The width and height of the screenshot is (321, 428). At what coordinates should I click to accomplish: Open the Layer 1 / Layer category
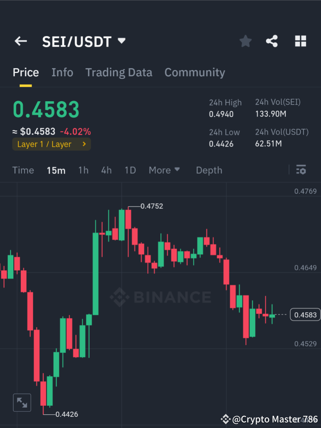(x=51, y=144)
